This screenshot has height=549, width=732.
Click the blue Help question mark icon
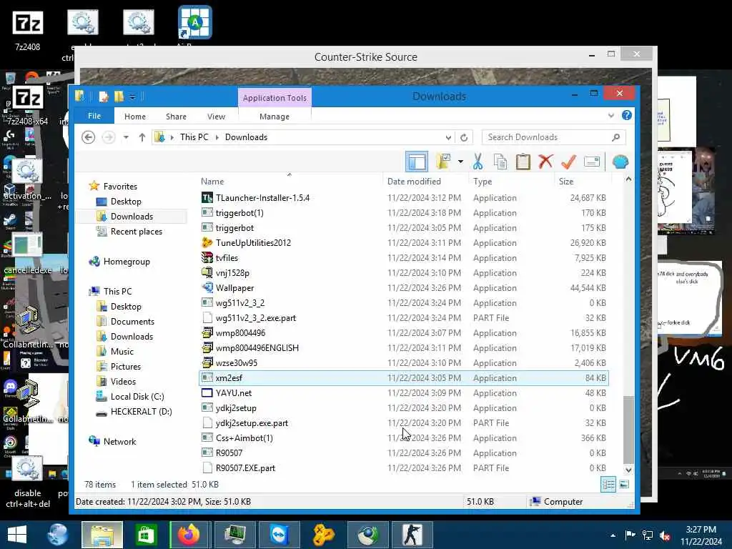pyautogui.click(x=627, y=115)
